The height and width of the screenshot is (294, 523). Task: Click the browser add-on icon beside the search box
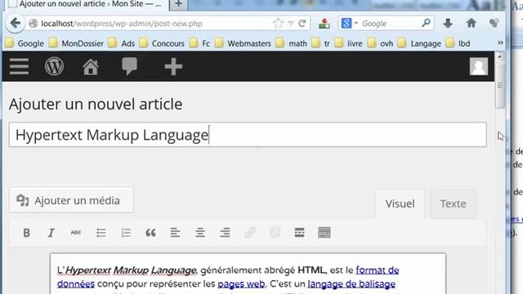coord(324,24)
